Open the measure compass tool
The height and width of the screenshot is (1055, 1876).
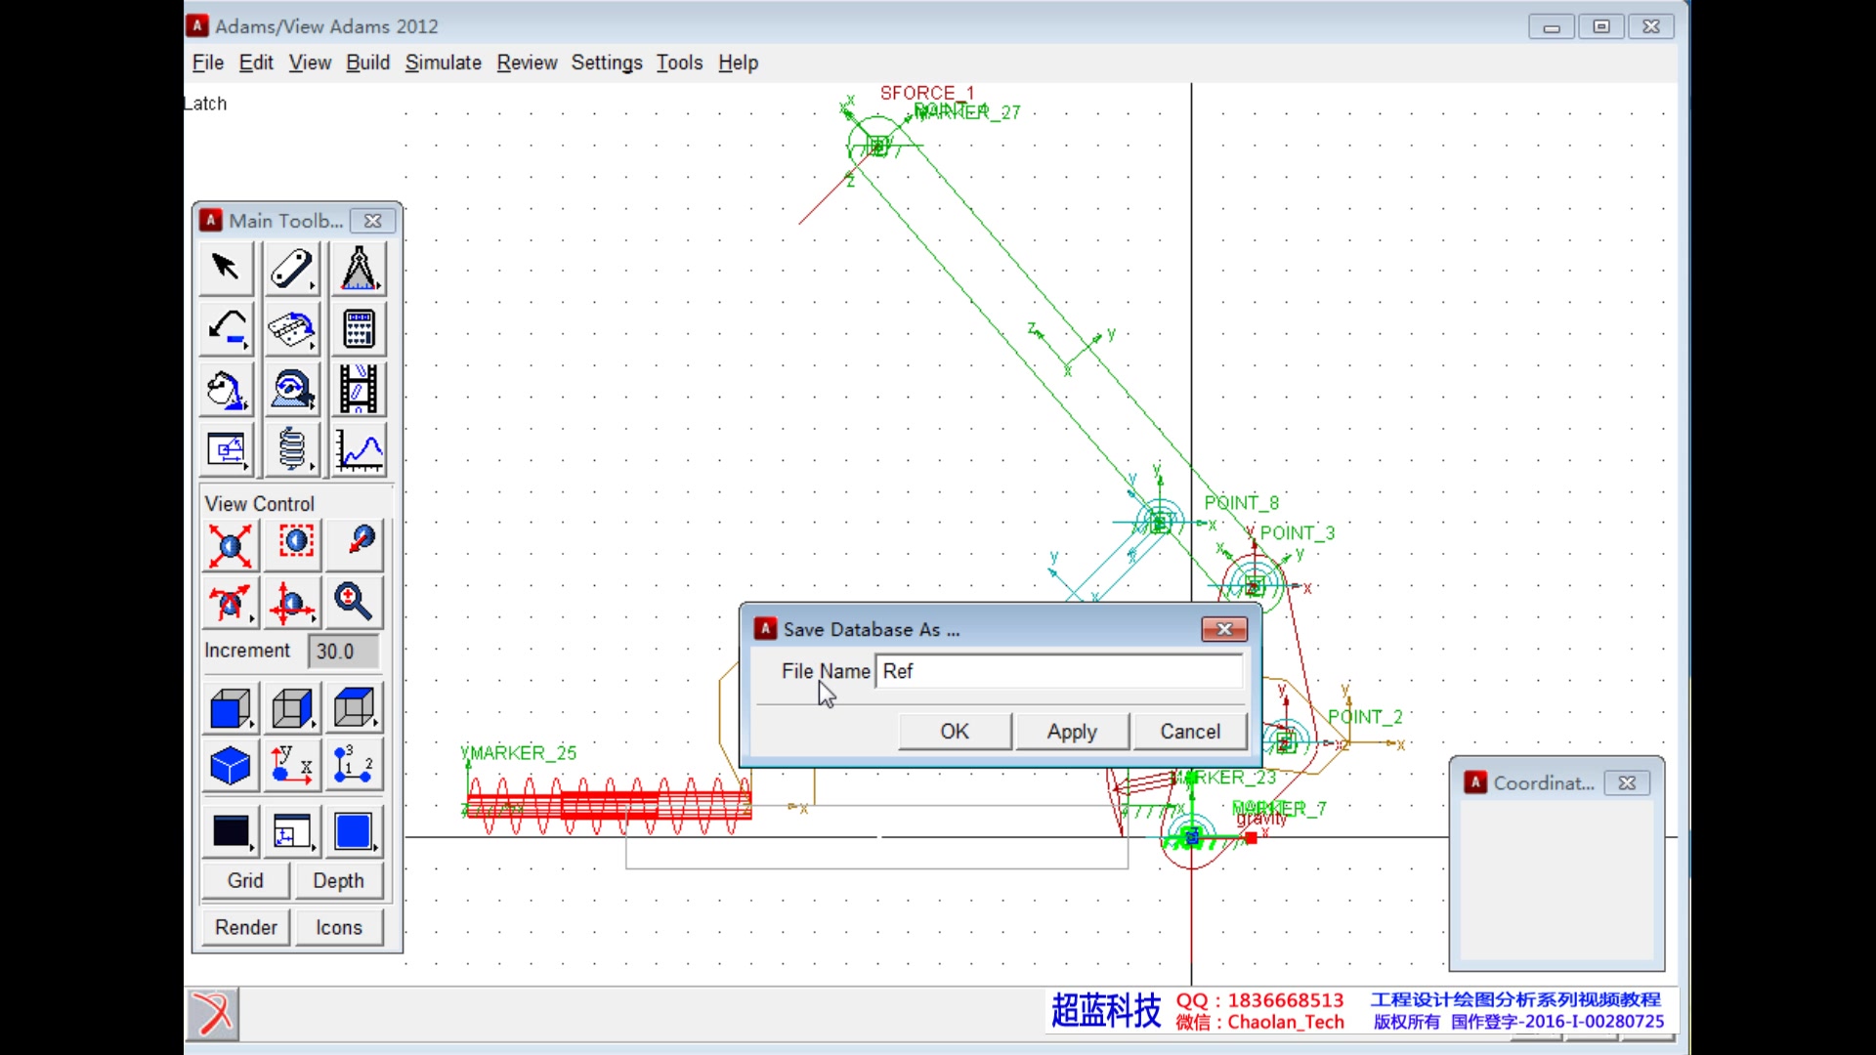359,268
